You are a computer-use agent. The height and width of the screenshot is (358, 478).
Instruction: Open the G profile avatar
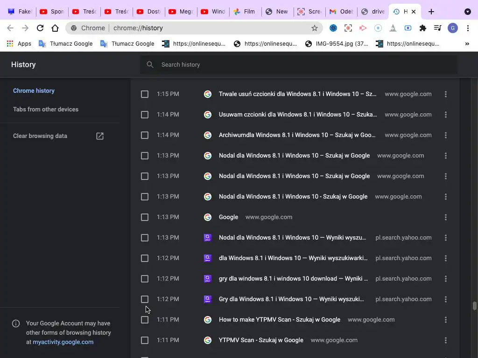pos(453,28)
